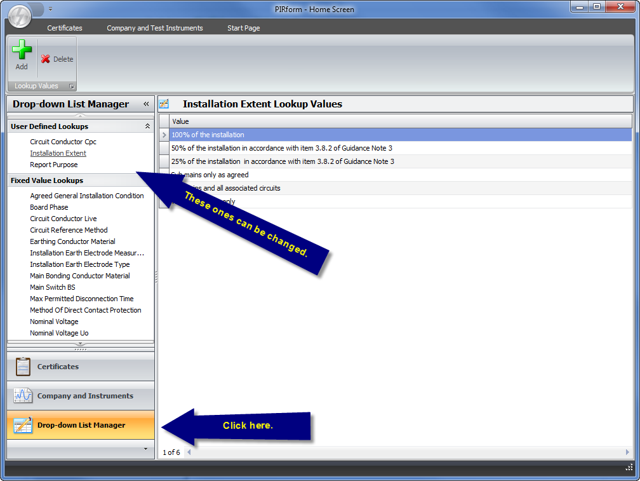Click the Installation Extent grid header icon
Screen dimensions: 640x481
(x=164, y=104)
